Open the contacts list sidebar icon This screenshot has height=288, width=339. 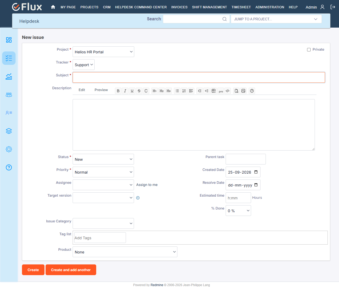point(9,113)
